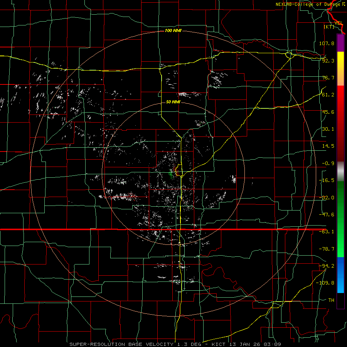
Task: Click the -63.1 velocity scale value
Action: tap(327, 232)
